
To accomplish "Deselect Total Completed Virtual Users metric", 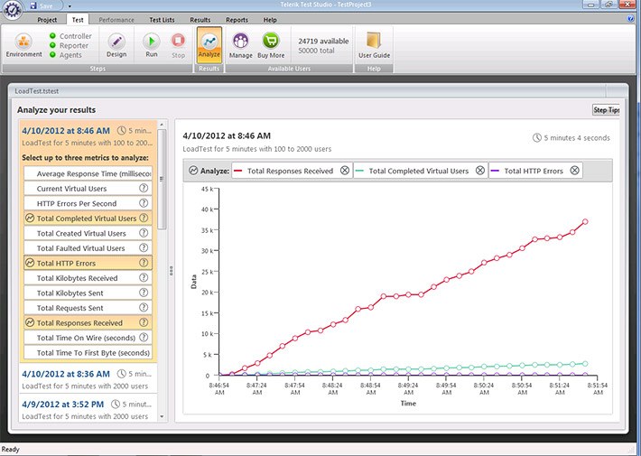I will coord(88,218).
